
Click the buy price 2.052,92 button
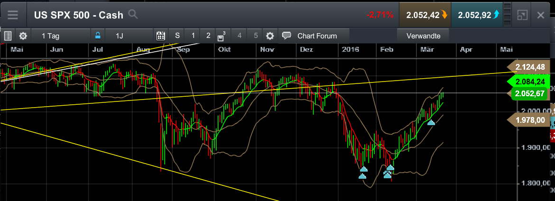point(477,15)
